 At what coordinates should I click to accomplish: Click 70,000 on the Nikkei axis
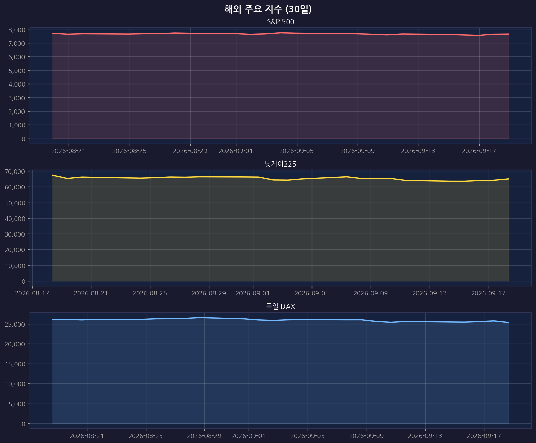(15, 171)
